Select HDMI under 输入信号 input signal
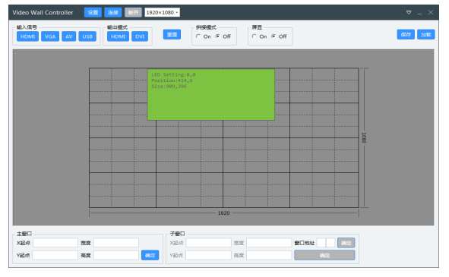 27,36
